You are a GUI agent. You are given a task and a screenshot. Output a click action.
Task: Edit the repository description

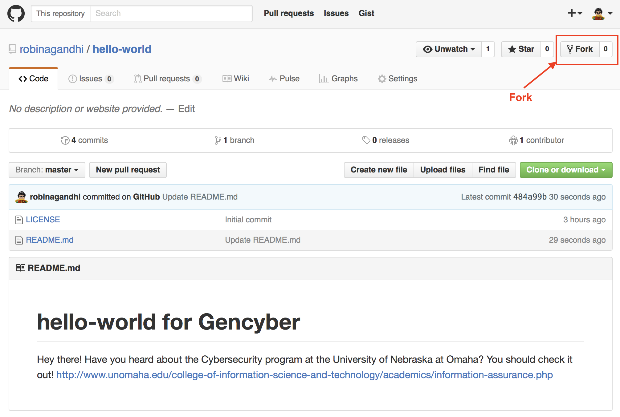coord(186,109)
